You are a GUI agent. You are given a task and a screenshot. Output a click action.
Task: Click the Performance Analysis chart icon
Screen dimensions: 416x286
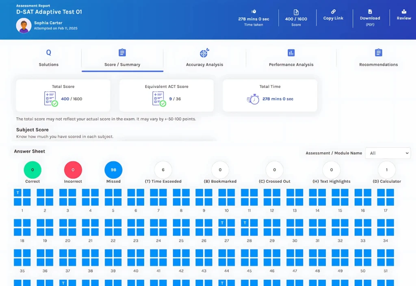pyautogui.click(x=291, y=53)
